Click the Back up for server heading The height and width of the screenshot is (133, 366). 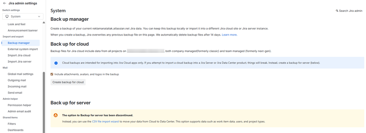tap(70, 103)
